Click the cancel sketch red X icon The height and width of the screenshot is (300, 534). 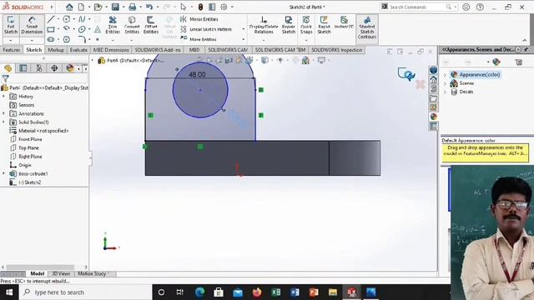(421, 84)
